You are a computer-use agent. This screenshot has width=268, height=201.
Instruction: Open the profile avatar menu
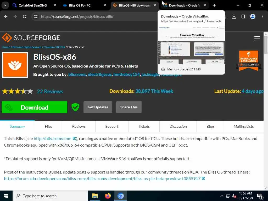pyautogui.click(x=253, y=16)
